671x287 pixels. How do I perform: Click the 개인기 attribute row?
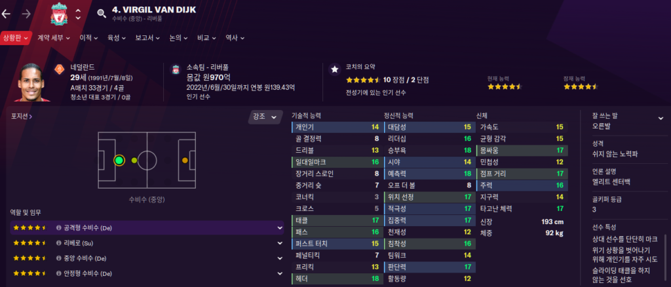coord(336,127)
